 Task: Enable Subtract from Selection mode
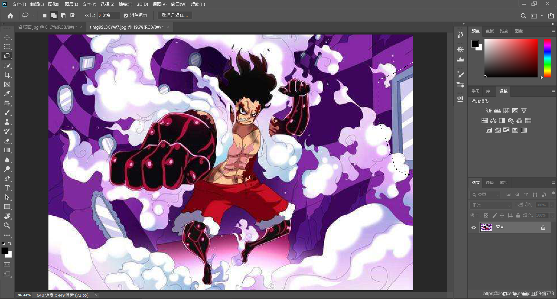(x=64, y=16)
